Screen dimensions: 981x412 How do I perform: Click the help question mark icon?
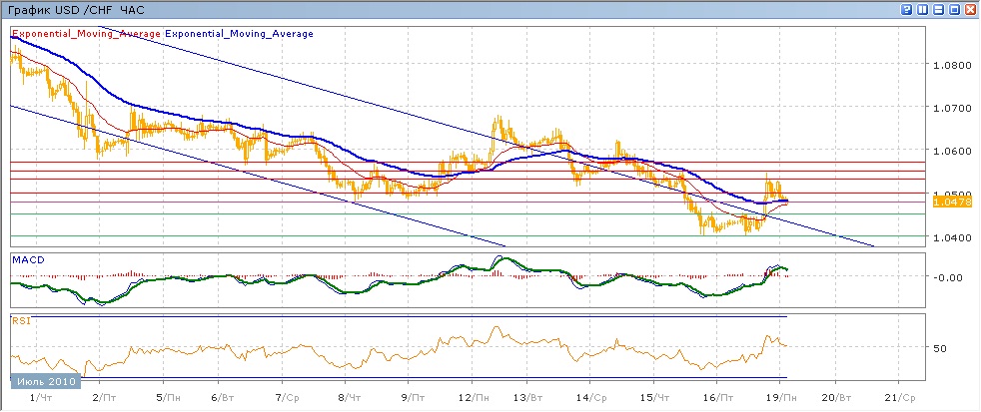tap(906, 9)
